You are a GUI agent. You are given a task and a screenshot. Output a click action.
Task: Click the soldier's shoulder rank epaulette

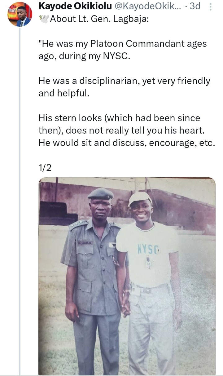tap(79, 224)
